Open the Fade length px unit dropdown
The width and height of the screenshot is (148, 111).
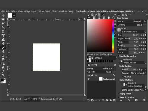tap(144, 70)
